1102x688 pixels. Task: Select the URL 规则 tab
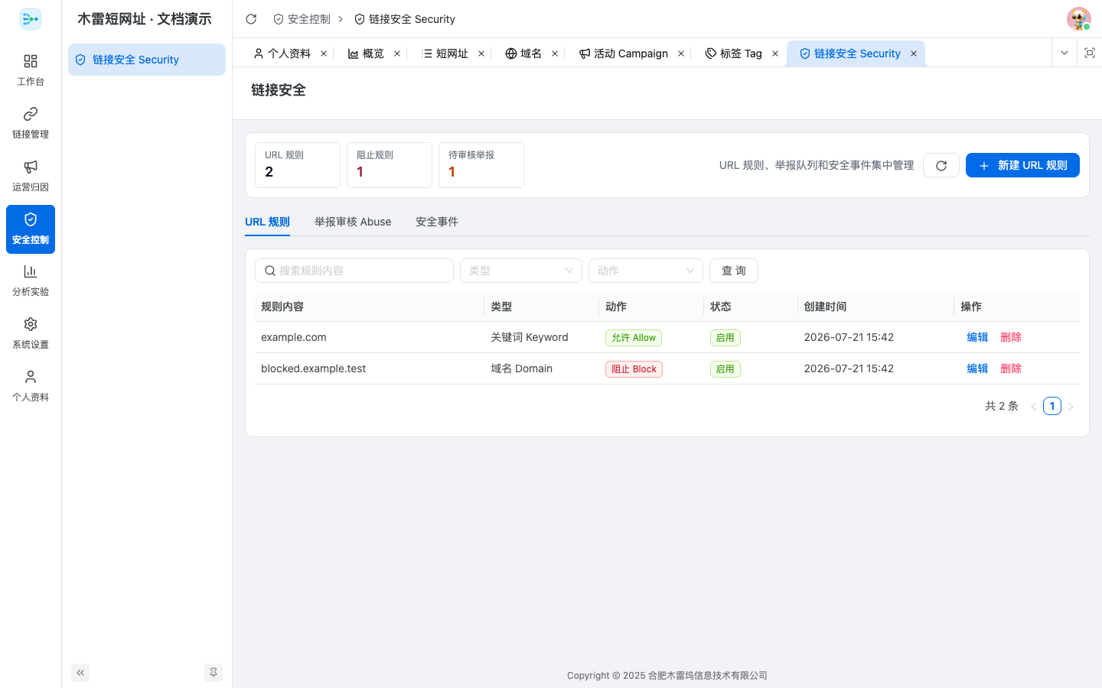pos(267,222)
